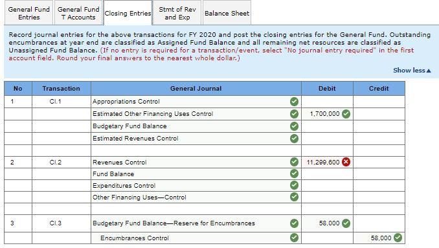Click the 1,700,000 debit value
Viewport: 439px width, 248px height.
coord(324,114)
